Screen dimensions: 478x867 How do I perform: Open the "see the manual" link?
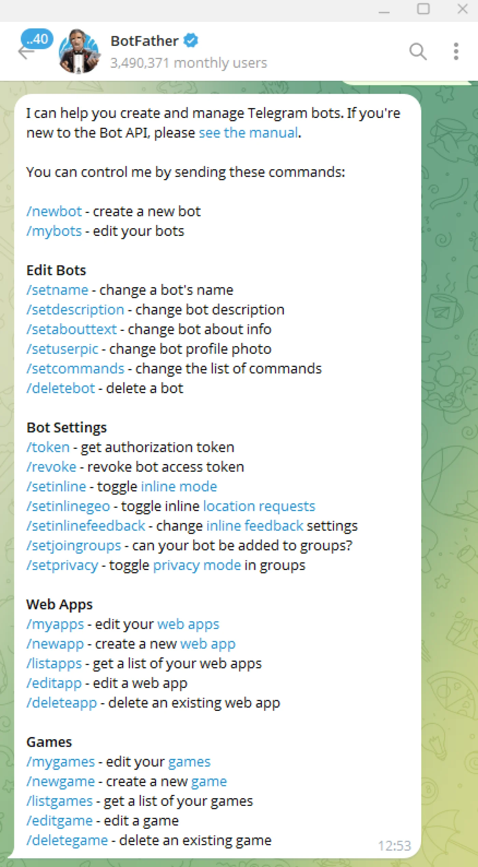[x=248, y=133]
